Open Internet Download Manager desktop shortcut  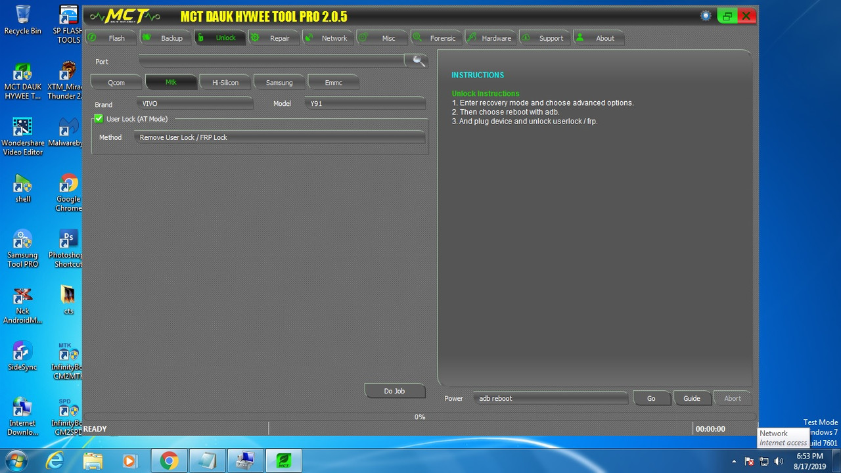[22, 417]
